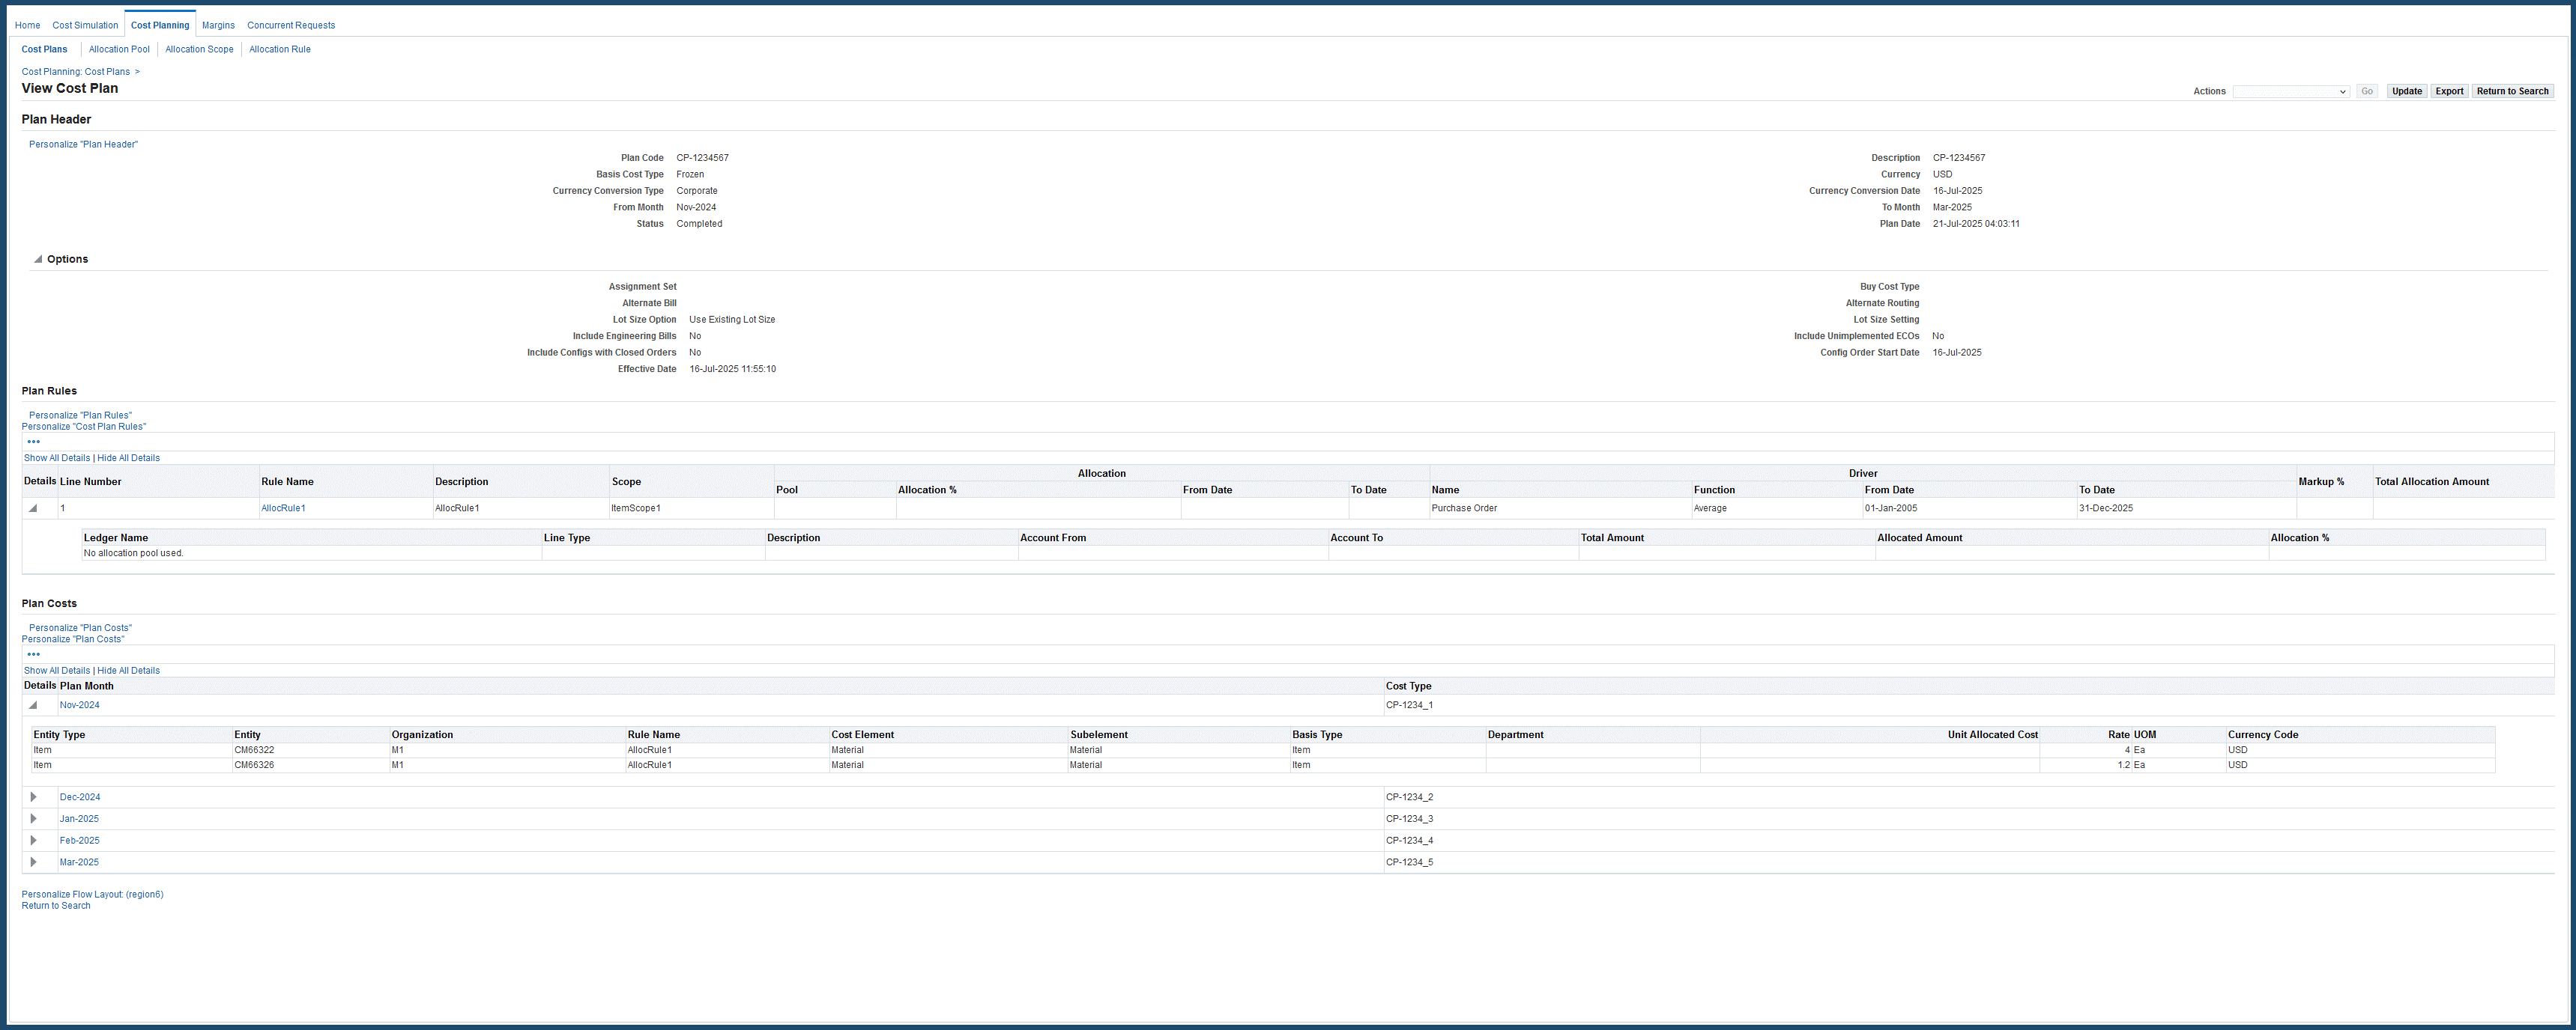Open the Margins tab
Screen dimensions: 2576x1030
pyautogui.click(x=218, y=25)
